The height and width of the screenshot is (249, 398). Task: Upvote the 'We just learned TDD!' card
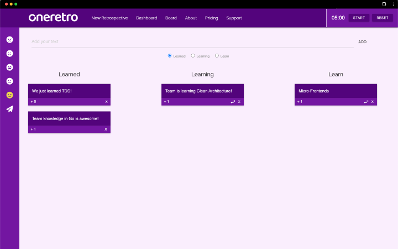pyautogui.click(x=34, y=102)
